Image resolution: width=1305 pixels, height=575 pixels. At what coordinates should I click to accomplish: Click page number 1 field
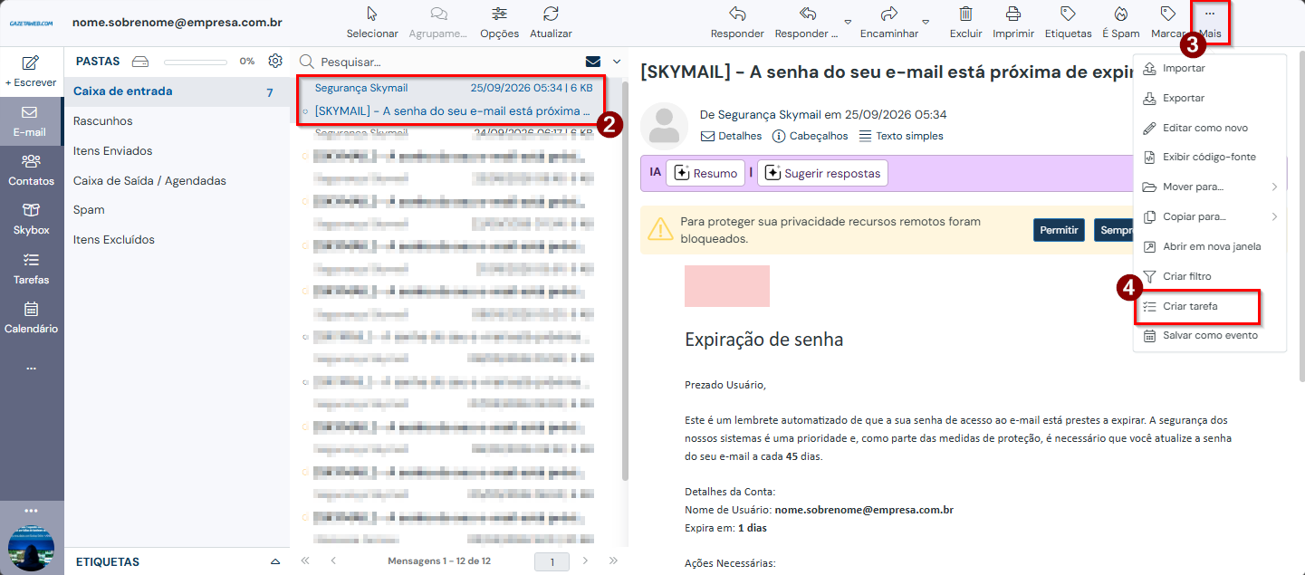tap(552, 561)
